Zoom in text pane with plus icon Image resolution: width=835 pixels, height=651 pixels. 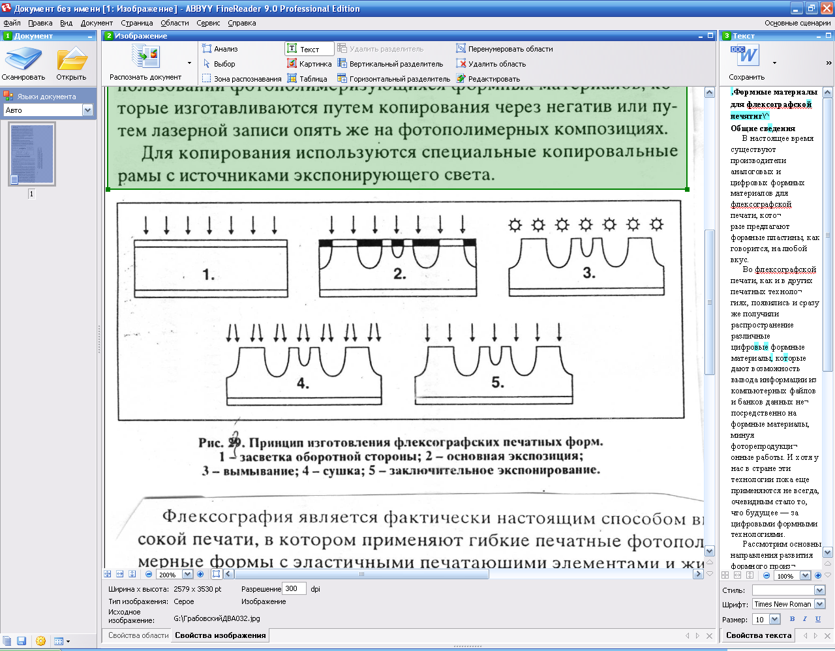point(818,575)
